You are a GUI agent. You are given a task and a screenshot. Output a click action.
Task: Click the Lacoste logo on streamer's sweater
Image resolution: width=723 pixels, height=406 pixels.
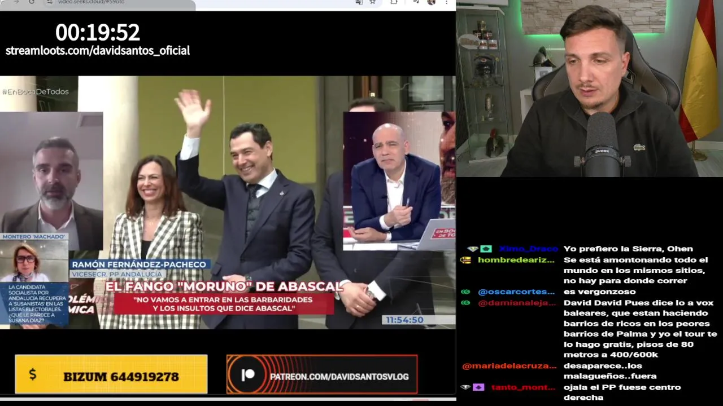(x=639, y=148)
